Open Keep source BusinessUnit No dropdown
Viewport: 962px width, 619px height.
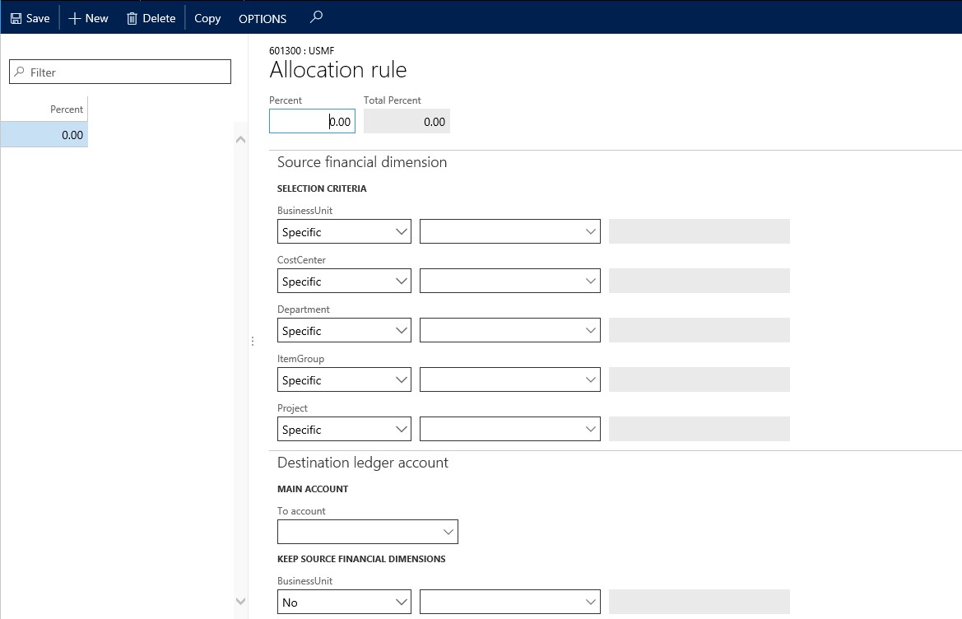(x=402, y=603)
